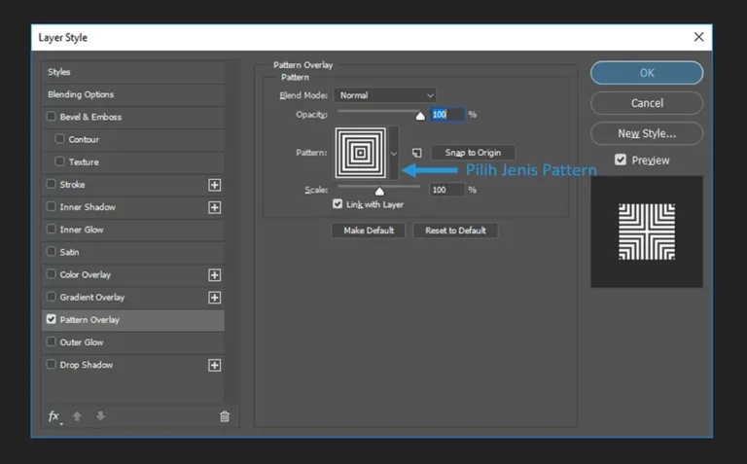This screenshot has width=747, height=464.
Task: Add another Stroke effect with plus icon
Action: click(214, 185)
